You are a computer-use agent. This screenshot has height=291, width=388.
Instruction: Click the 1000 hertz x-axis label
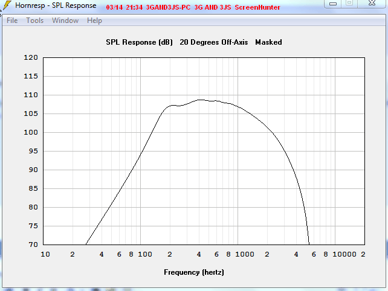245,254
